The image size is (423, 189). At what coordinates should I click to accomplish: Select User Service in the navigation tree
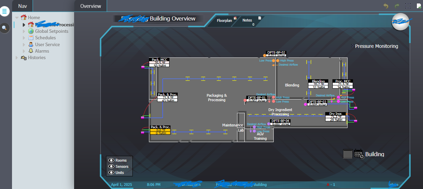[x=47, y=44]
